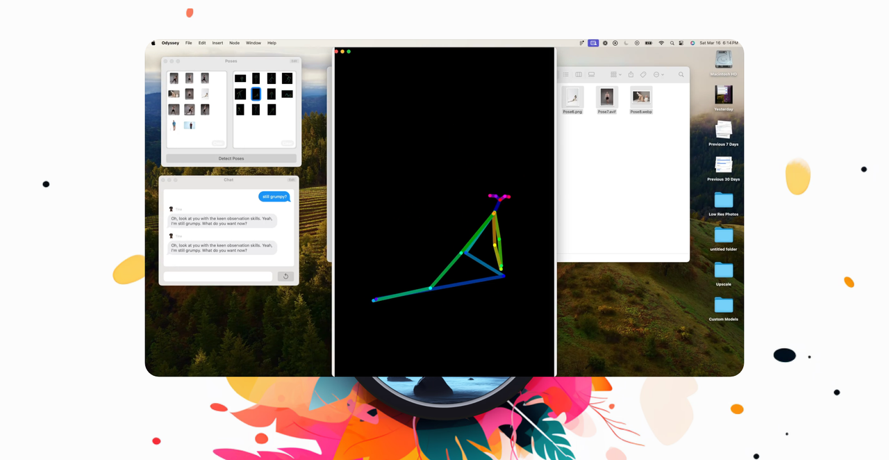Click the Siri icon in menu bar
The image size is (889, 460).
coord(692,43)
